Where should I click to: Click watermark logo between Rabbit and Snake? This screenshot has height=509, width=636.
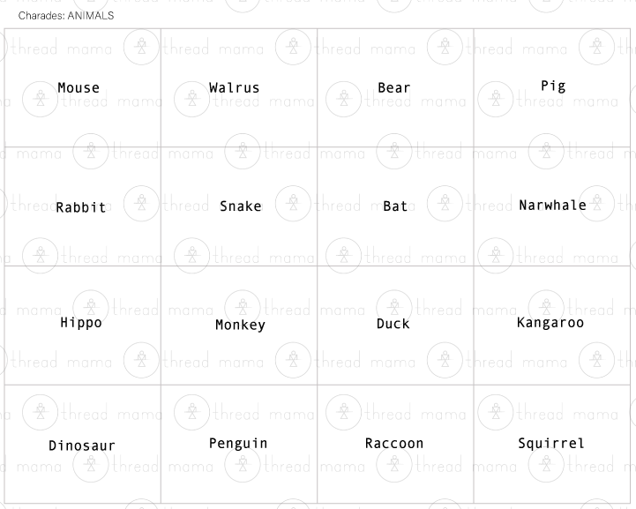(141, 204)
